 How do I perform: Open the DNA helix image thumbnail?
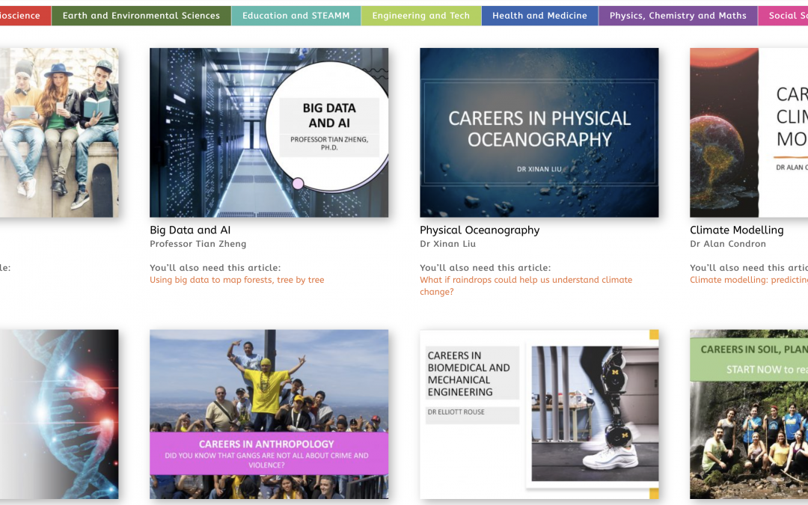point(59,414)
